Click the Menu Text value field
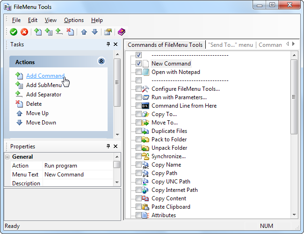This screenshot has height=234, width=304. pyautogui.click(x=78, y=175)
